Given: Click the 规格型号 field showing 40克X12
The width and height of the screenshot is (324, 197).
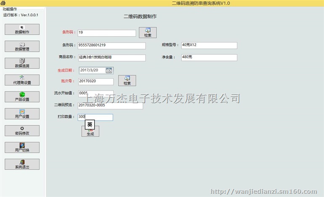Looking at the screenshot, I should [209, 45].
